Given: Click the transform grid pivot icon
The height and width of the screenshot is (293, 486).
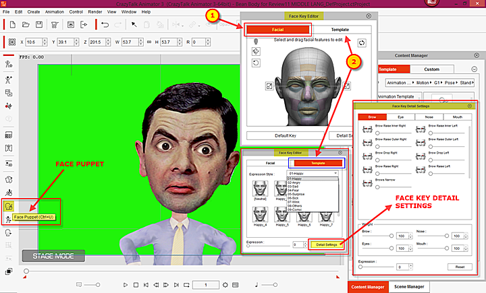Looking at the screenshot, I should tap(12, 42).
